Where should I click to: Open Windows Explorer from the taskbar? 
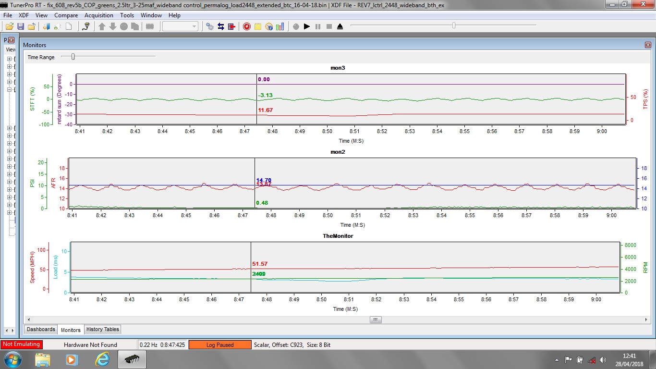[x=42, y=359]
